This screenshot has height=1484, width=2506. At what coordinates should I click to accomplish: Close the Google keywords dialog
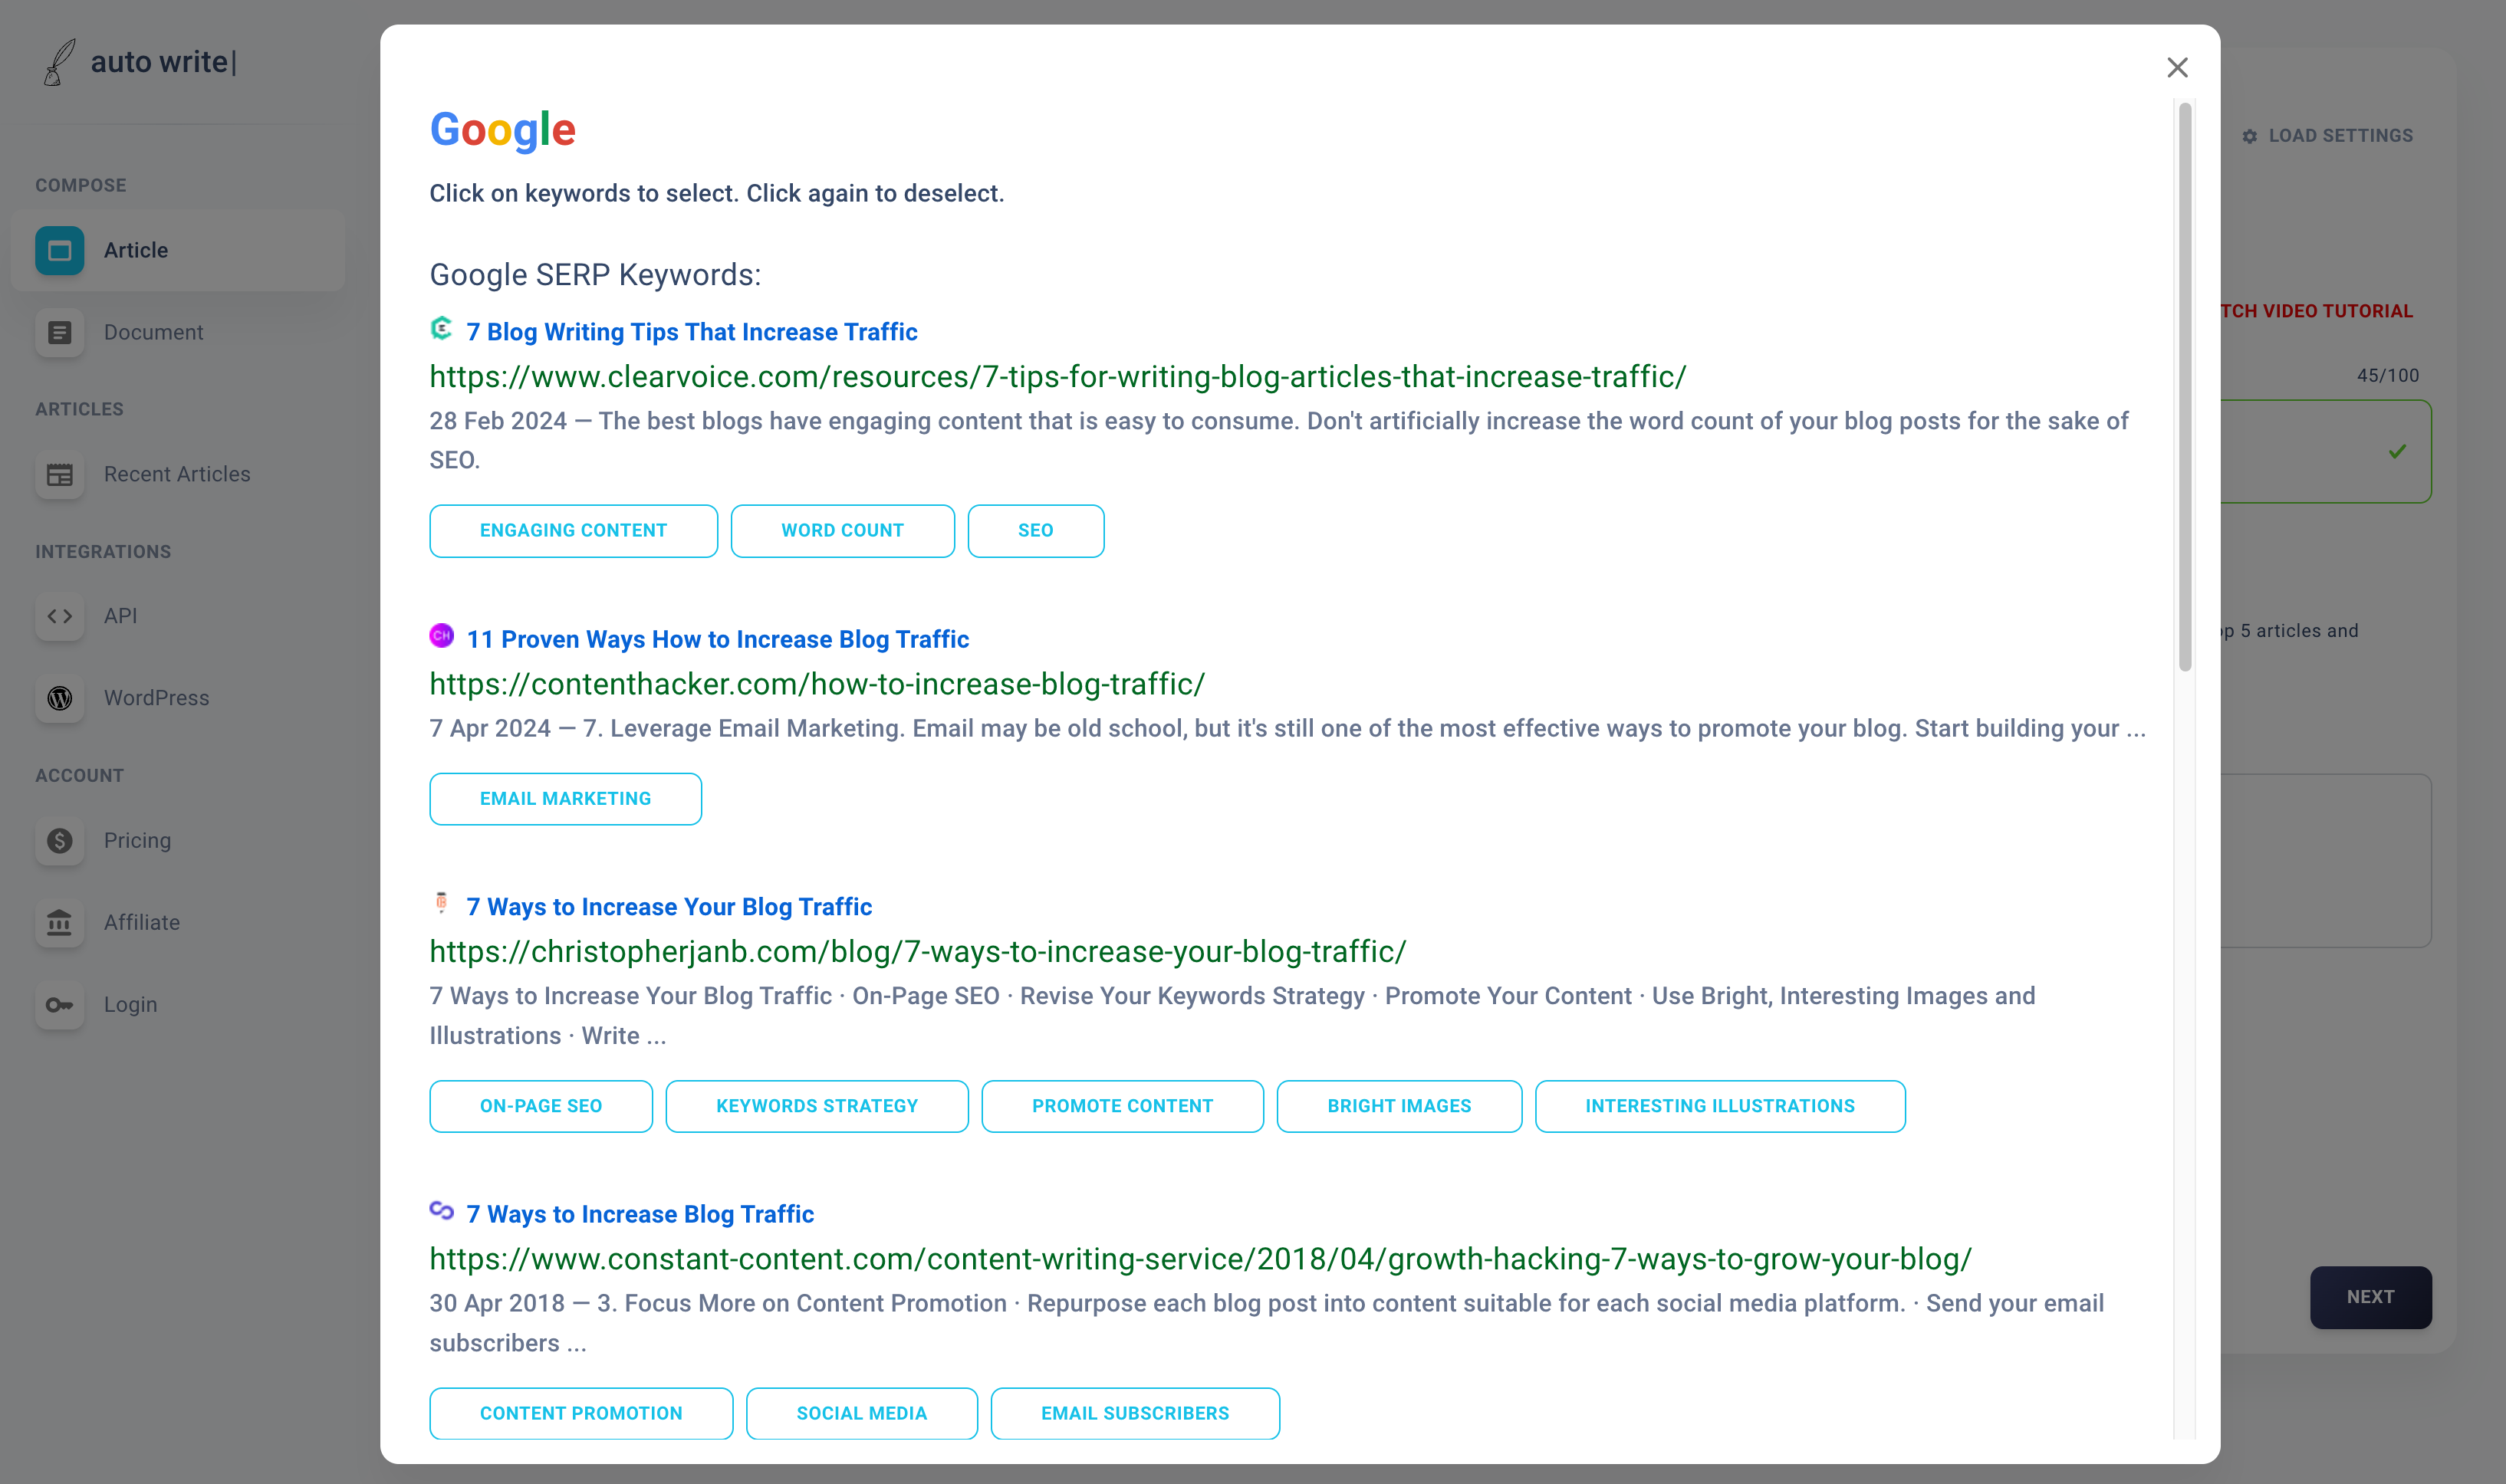2178,68
